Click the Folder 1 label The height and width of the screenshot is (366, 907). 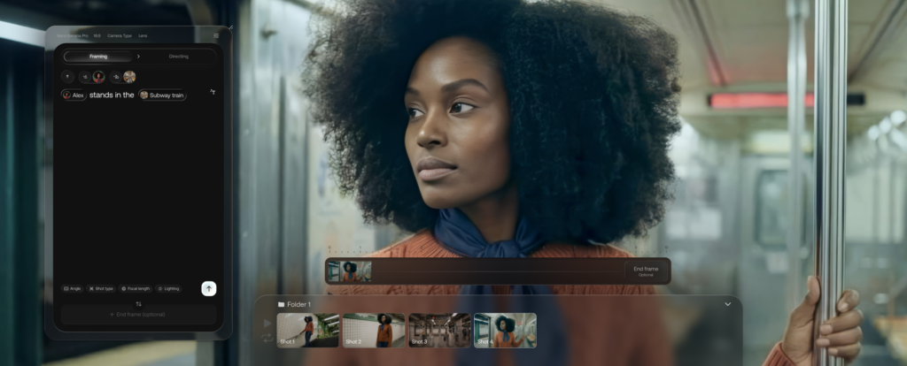click(299, 304)
